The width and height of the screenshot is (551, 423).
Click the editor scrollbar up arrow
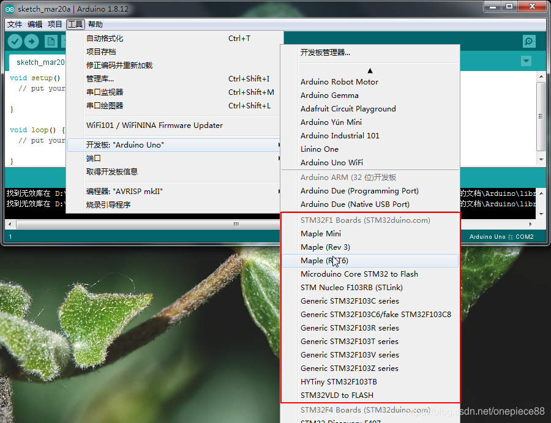[x=541, y=77]
